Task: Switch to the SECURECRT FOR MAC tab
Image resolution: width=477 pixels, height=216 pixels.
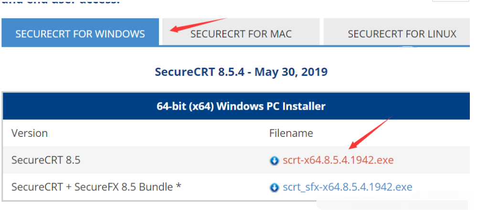Action: coord(241,34)
